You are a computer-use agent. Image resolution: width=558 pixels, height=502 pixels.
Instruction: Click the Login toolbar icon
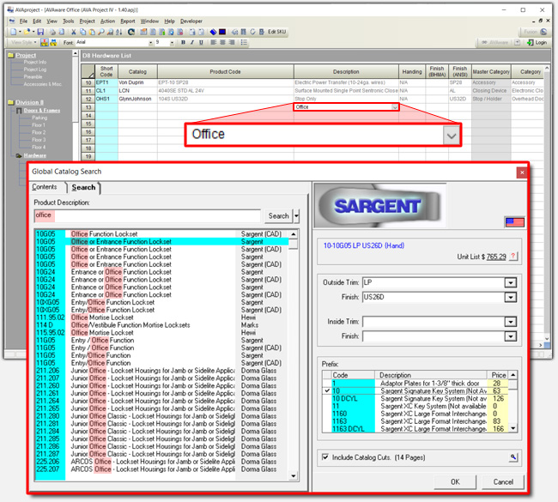537,42
